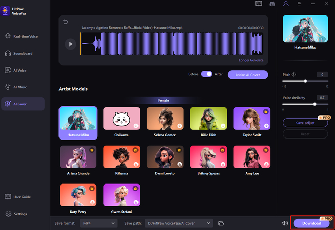Click the AI Voice sidebar icon
This screenshot has height=230, width=335.
pyautogui.click(x=8, y=70)
